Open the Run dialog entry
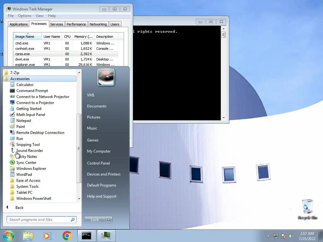The width and height of the screenshot is (323, 242). pos(20,138)
